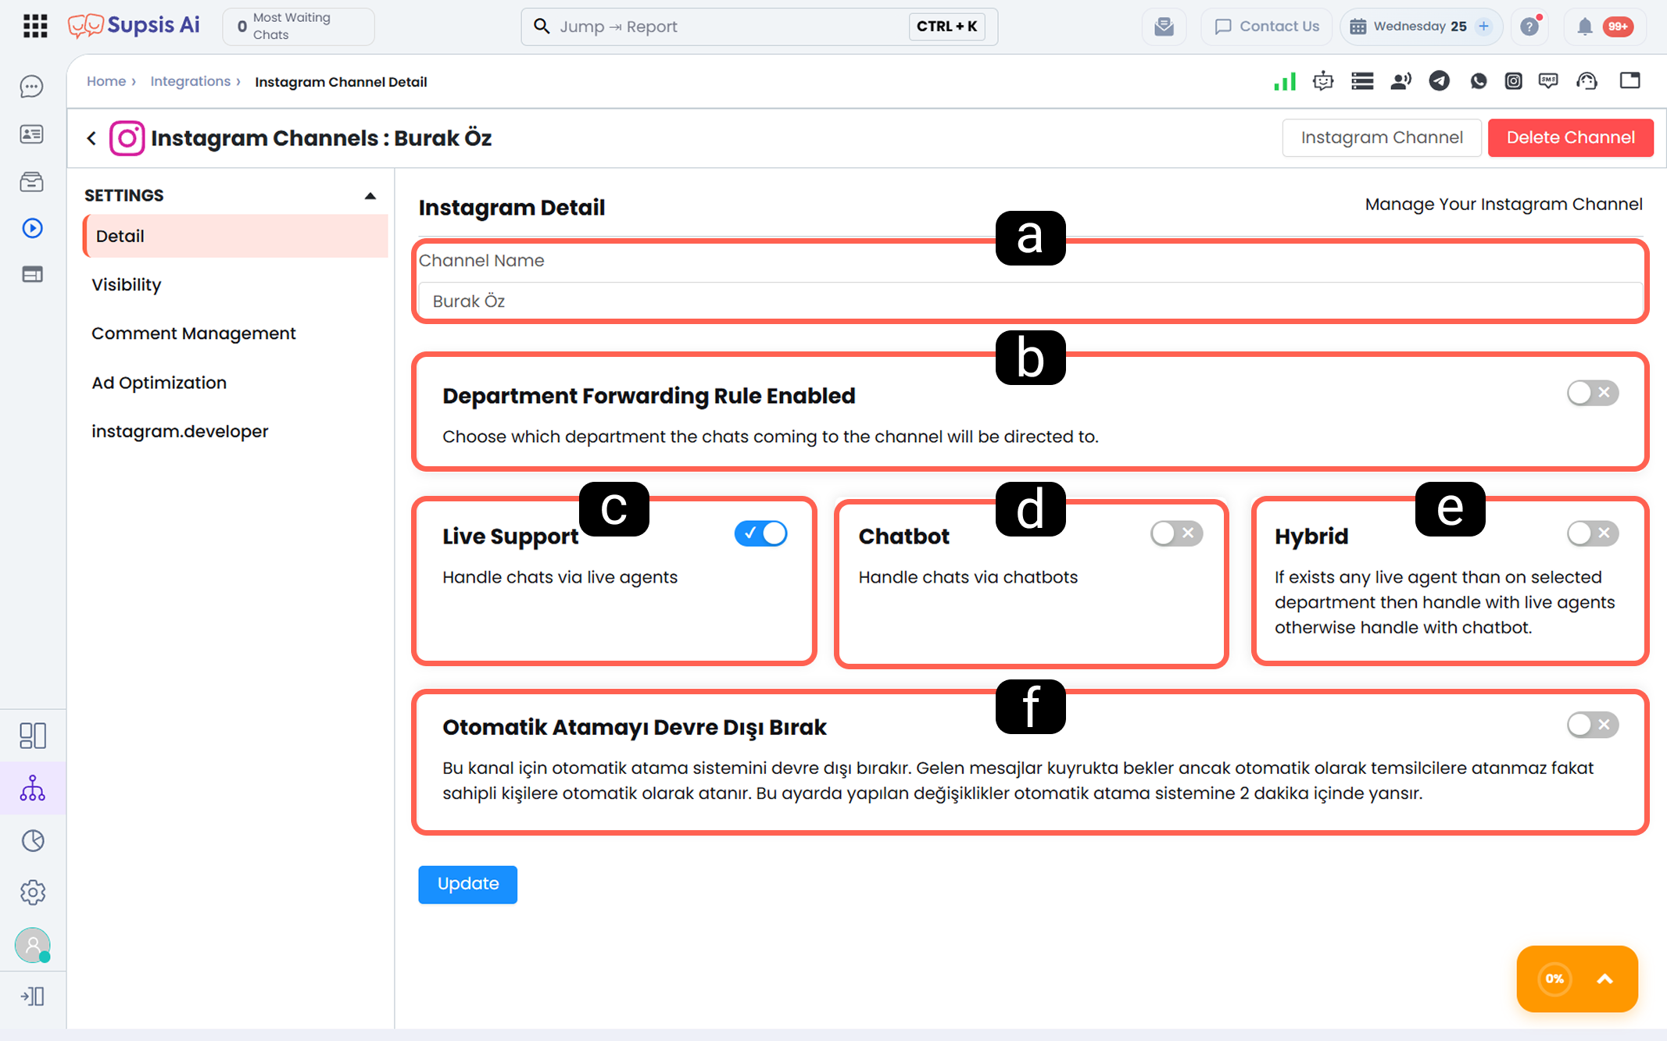Click the chatbot robot icon in toolbar

tap(1323, 81)
